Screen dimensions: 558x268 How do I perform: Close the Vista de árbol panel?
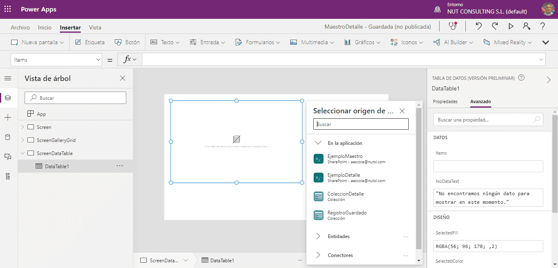point(123,78)
